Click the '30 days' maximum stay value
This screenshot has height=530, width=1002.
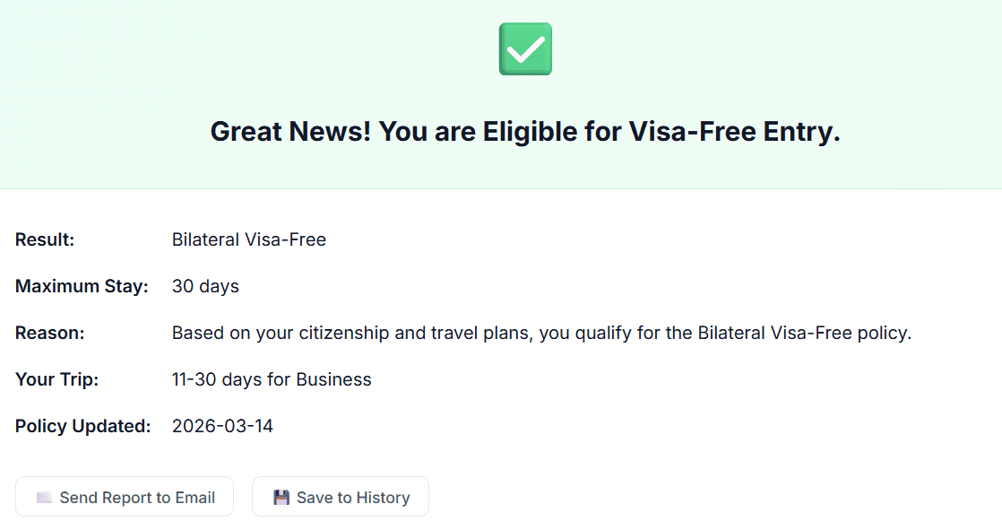click(205, 286)
